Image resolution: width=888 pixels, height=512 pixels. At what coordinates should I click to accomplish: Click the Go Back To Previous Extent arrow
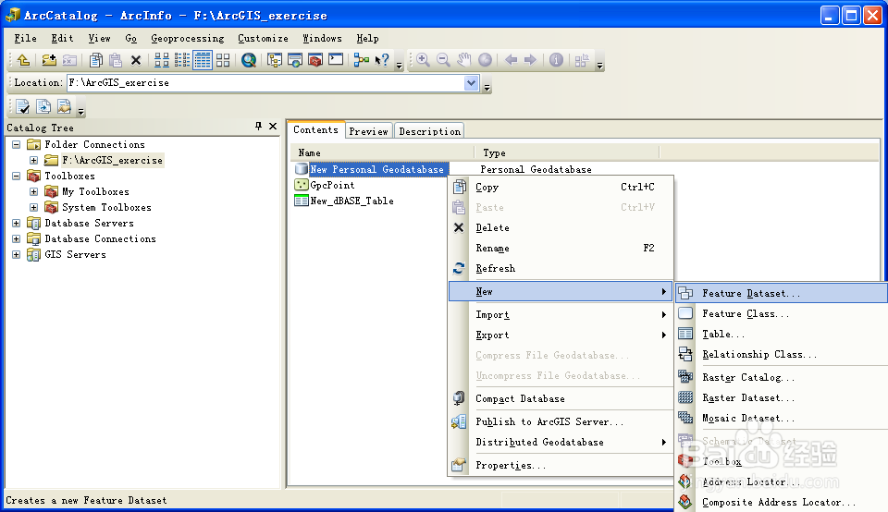(x=511, y=60)
